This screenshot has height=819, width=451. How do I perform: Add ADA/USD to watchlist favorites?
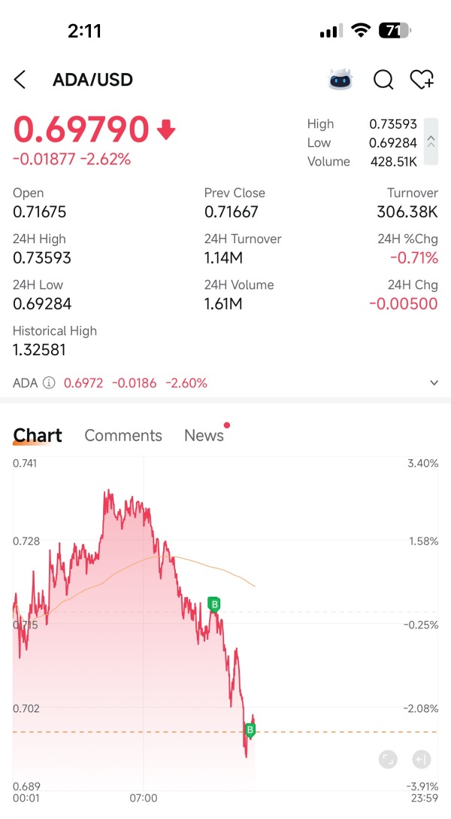[422, 80]
